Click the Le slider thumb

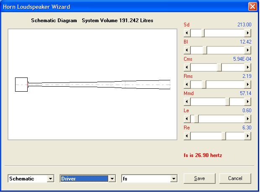197,119
